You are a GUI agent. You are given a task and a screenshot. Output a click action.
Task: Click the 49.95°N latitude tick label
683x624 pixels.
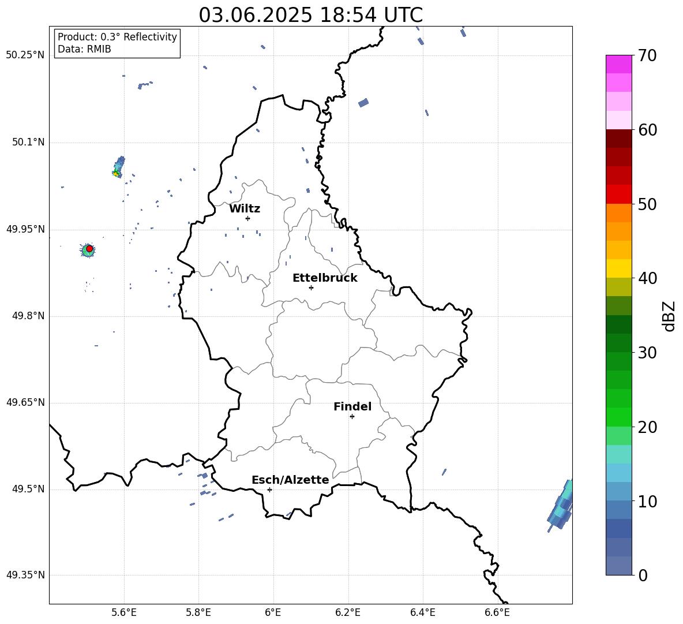tap(25, 229)
